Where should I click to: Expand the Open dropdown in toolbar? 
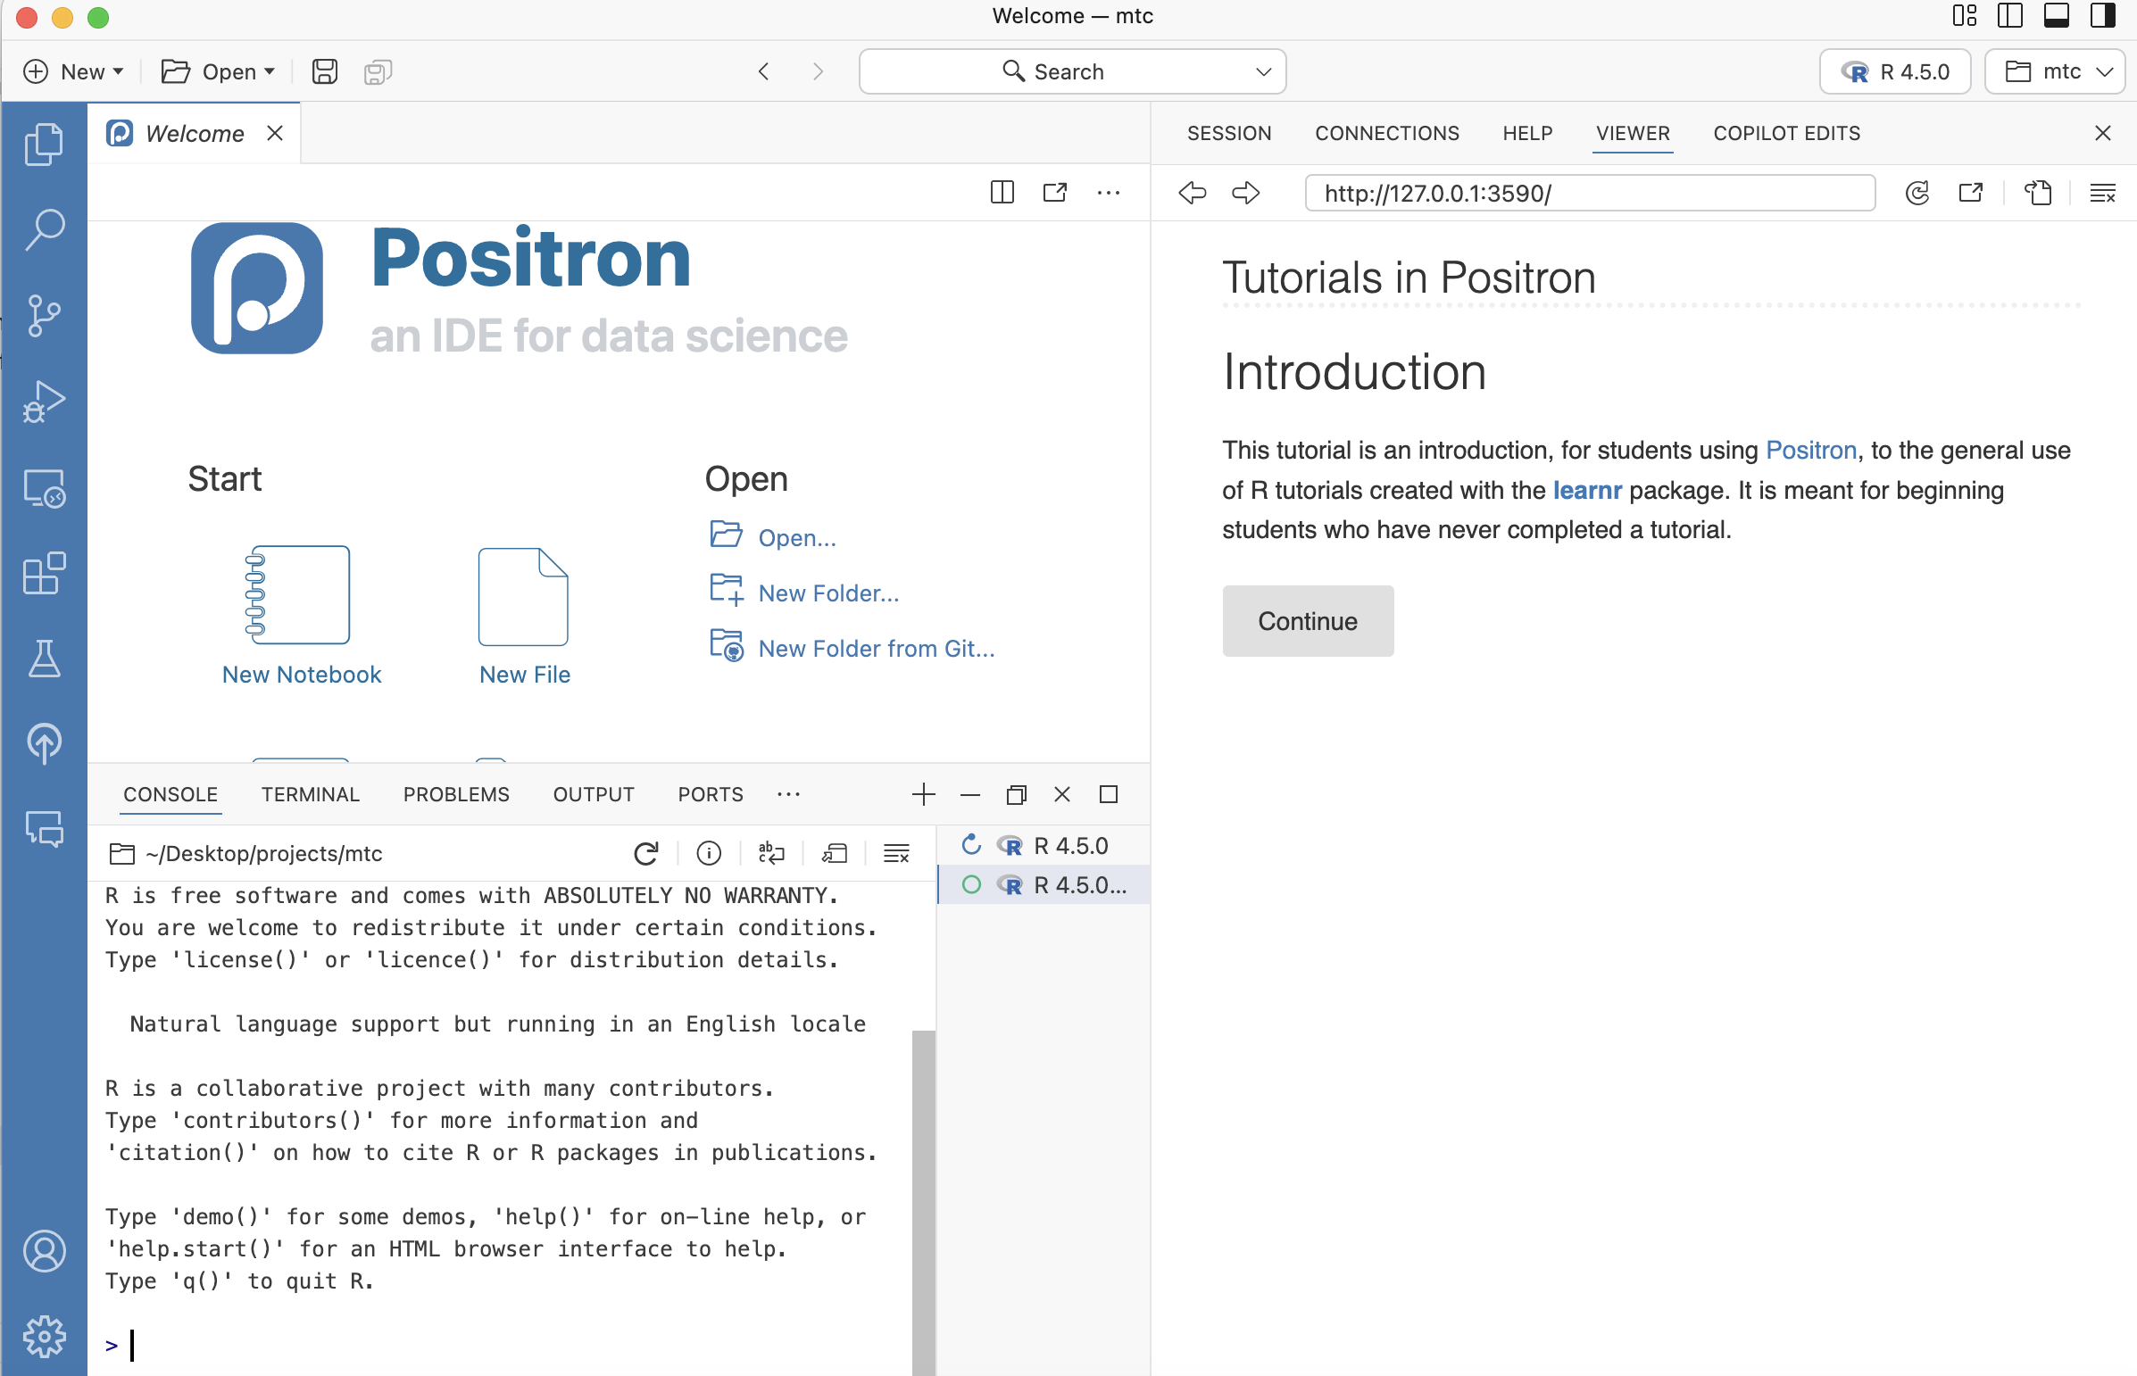218,71
